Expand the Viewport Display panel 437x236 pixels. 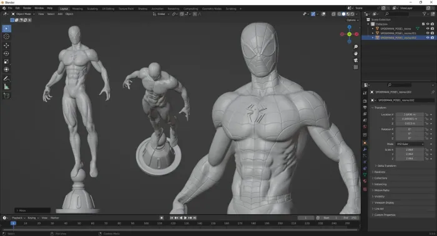pos(384,202)
